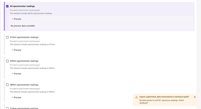Click the 480nm spectrometer readings label

pos(24,85)
